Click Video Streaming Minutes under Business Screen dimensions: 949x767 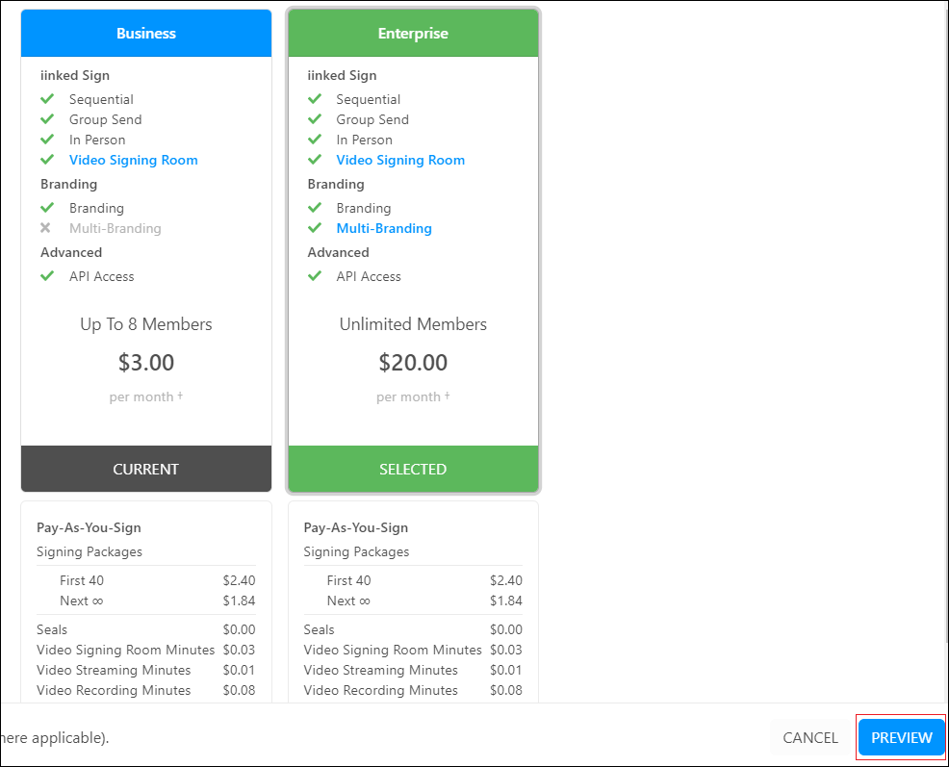click(114, 670)
